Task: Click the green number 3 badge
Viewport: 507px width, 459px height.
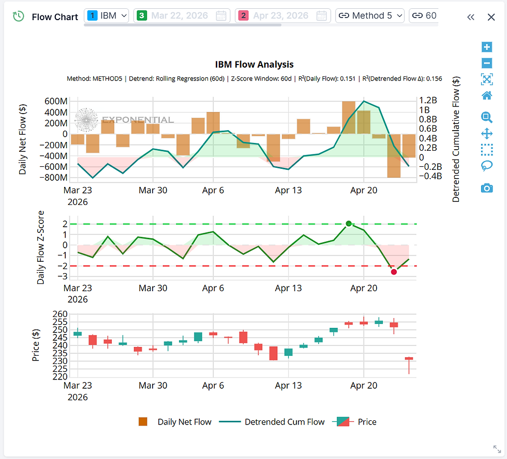Action: tap(142, 15)
